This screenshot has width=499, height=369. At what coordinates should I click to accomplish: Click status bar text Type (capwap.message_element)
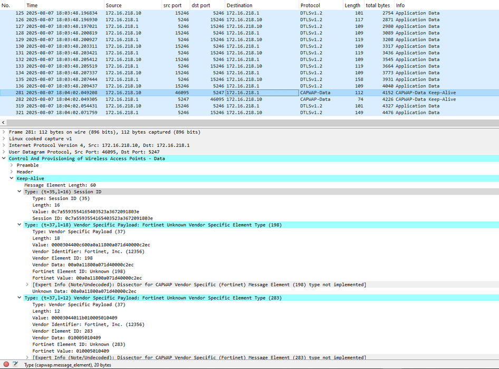coord(68,365)
